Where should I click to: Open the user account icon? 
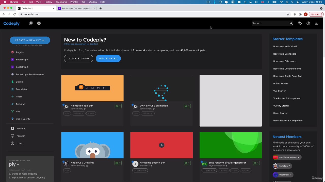[x=316, y=23]
